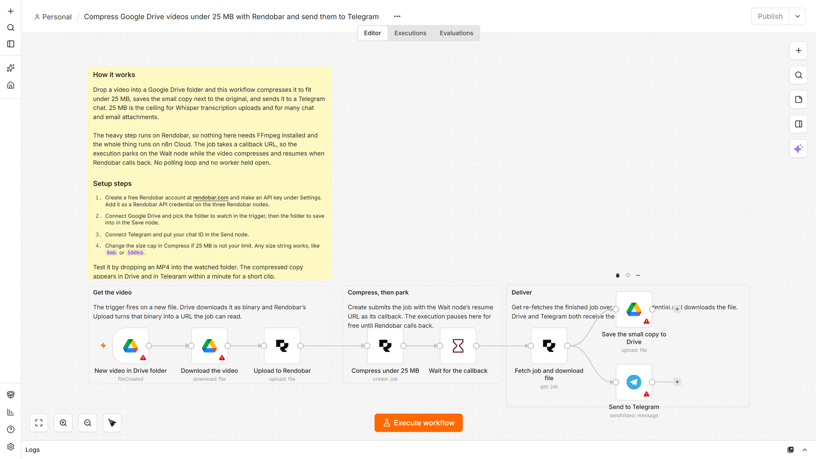
Task: Click the Logs label at the bottom
Action: [33, 450]
